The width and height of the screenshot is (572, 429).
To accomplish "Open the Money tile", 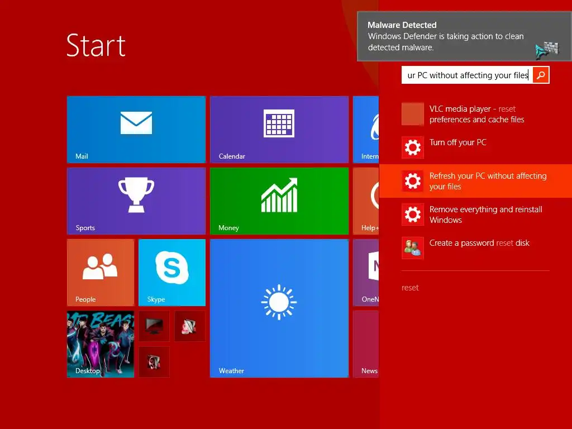I will tap(279, 201).
